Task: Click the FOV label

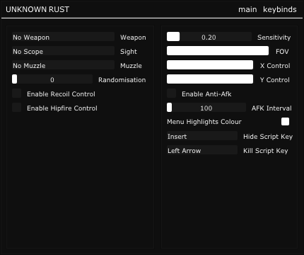Action: coord(282,52)
